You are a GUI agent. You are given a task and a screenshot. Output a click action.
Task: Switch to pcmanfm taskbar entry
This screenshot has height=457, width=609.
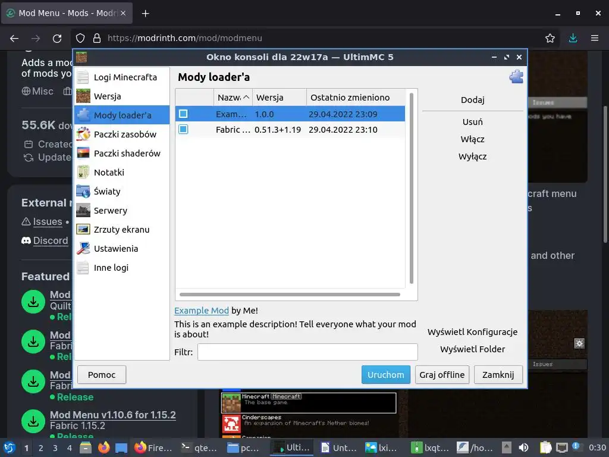tap(243, 447)
